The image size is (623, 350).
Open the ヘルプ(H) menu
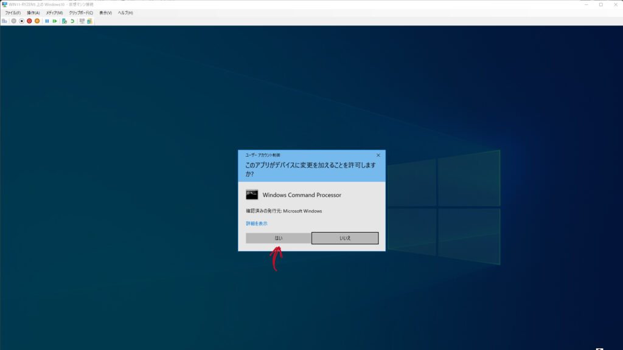[125, 13]
